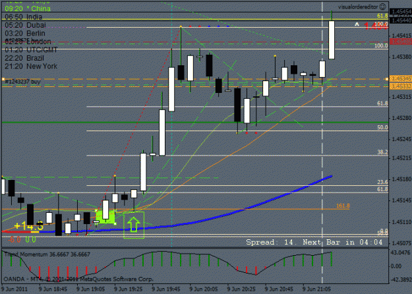Click the 1.45145 price scale label
Viewport: 412px width, 294px height.
[x=401, y=200]
